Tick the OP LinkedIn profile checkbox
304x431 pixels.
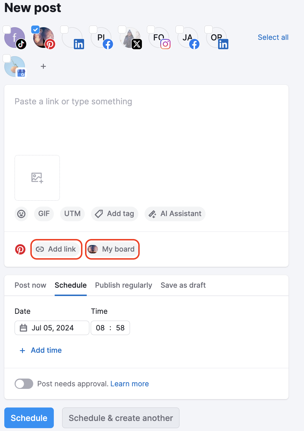point(209,30)
